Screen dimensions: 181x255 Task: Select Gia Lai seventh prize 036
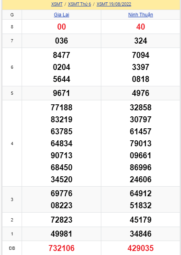click(62, 41)
